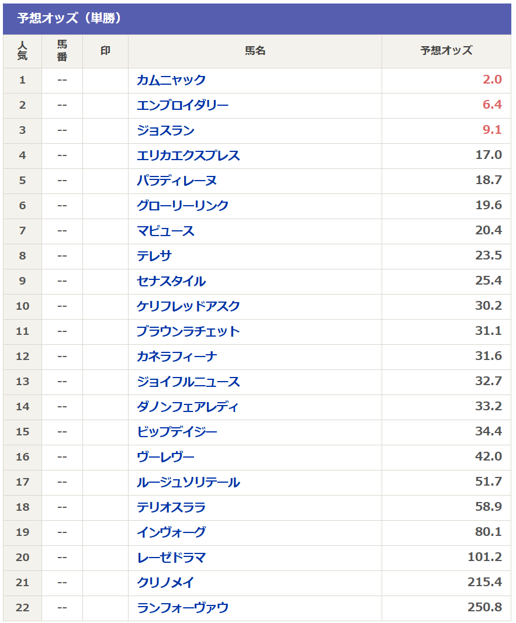Screen dimensions: 516x623
Task: Open the ブラウンラチェット link
Action: click(188, 331)
